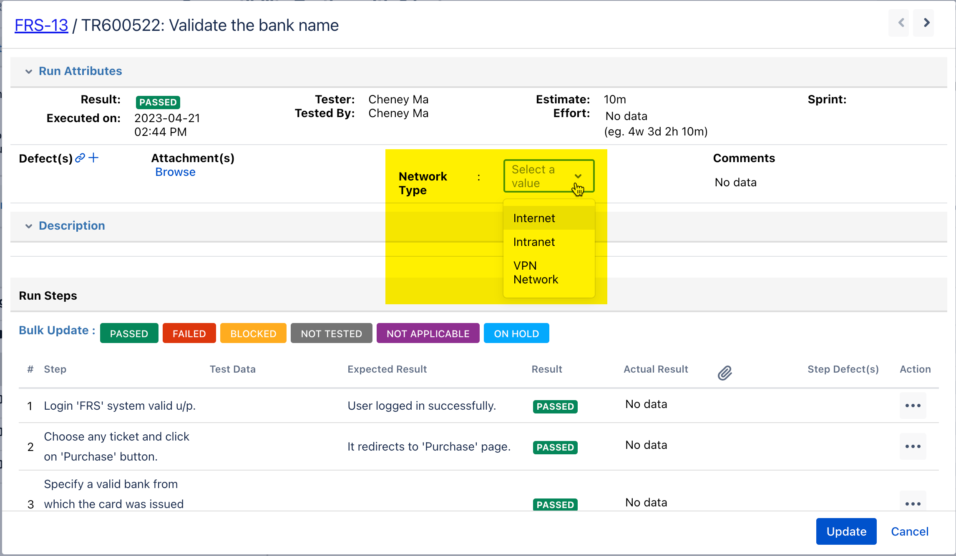Bulk update steps to NOT APPLICABLE

[428, 333]
